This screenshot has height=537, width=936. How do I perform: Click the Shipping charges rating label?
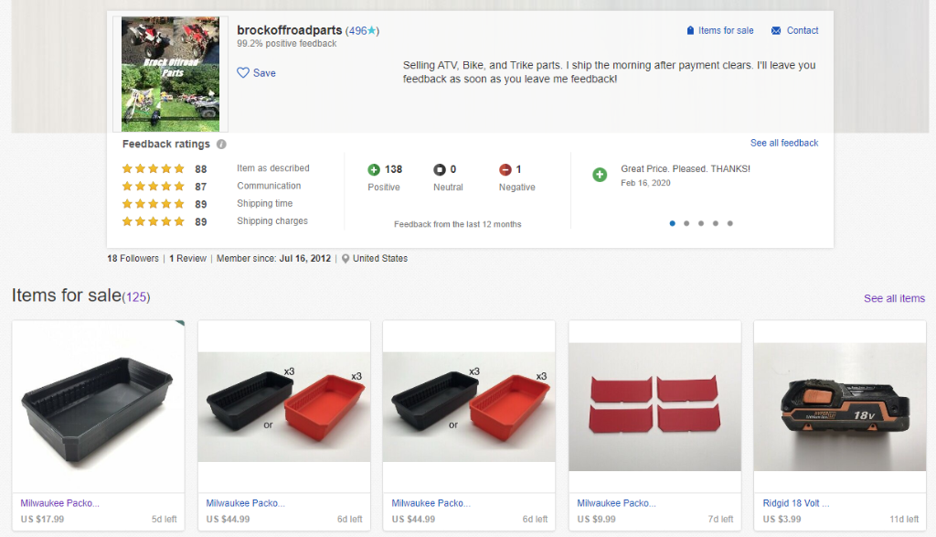click(x=272, y=221)
